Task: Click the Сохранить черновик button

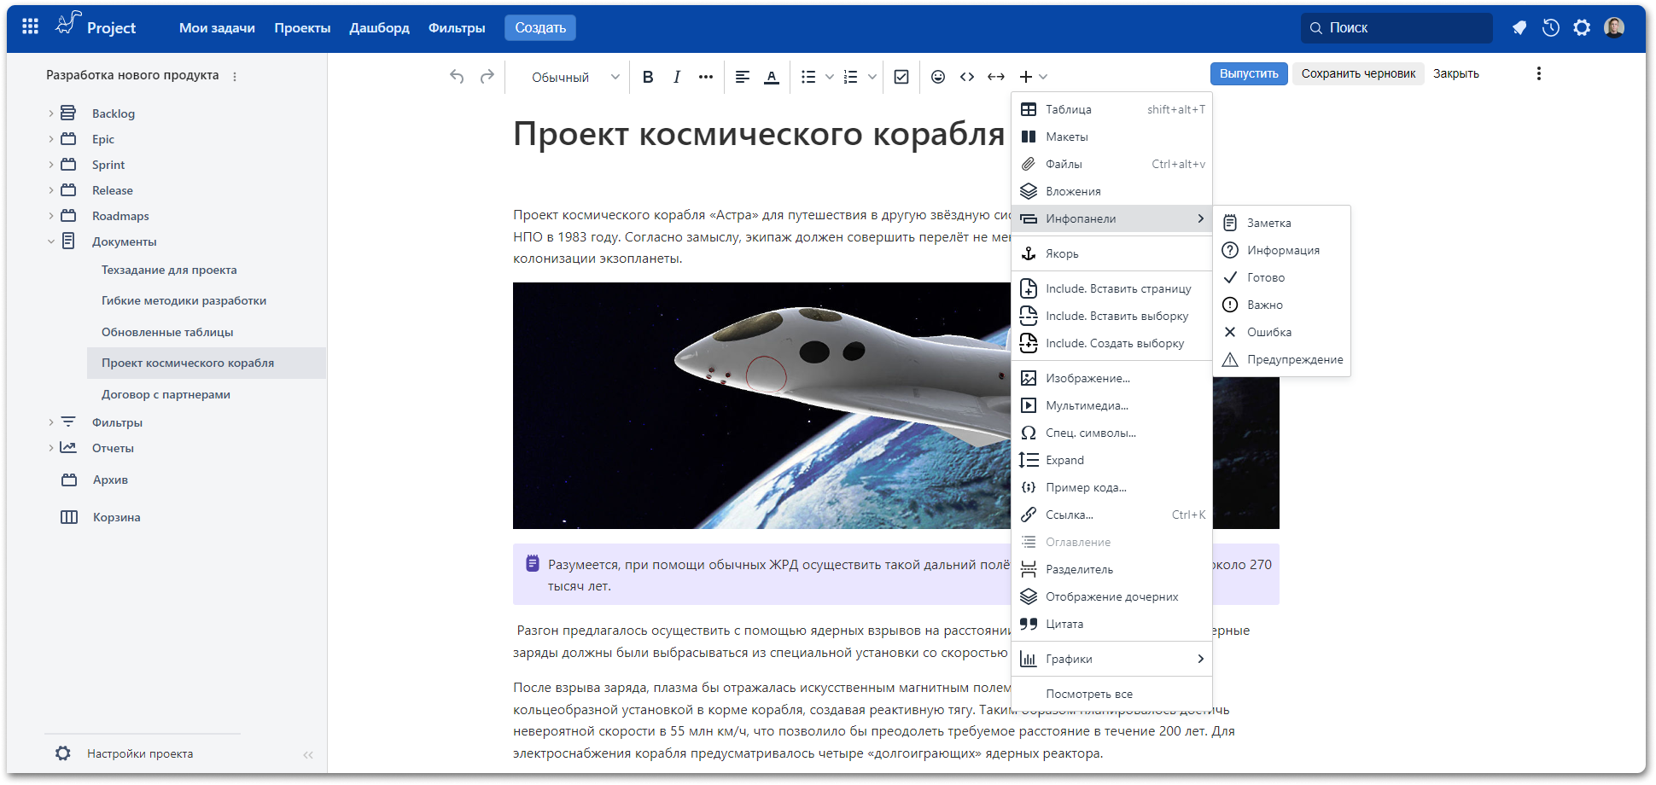Action: tap(1357, 73)
